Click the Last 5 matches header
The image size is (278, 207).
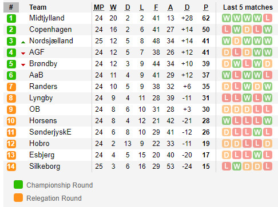[x=248, y=7]
